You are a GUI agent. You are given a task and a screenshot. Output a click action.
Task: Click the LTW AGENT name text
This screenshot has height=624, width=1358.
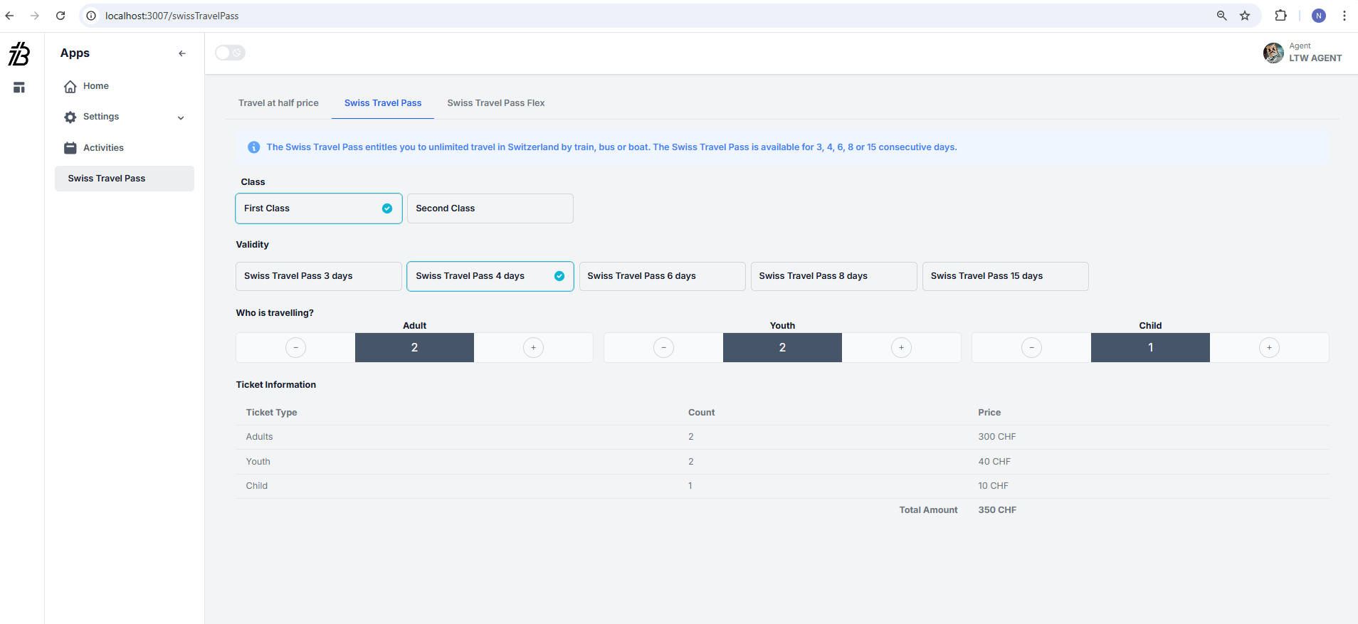tap(1315, 58)
